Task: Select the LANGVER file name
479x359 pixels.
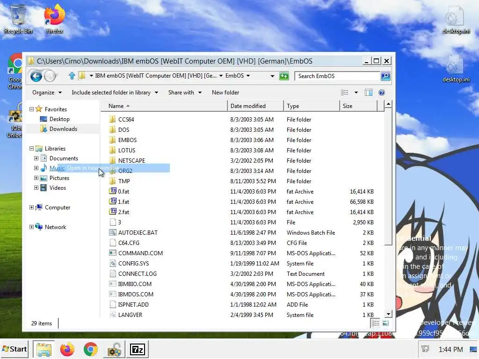Action: 130,315
